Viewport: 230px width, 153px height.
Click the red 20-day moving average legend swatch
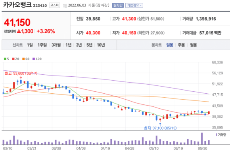[13, 59]
